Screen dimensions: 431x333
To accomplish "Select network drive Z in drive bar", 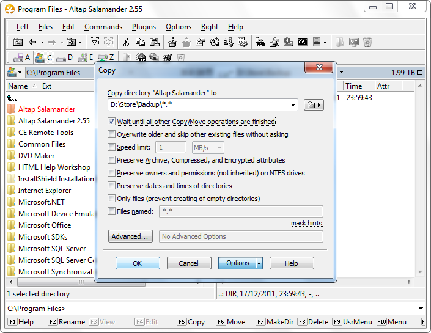I will pyautogui.click(x=106, y=57).
